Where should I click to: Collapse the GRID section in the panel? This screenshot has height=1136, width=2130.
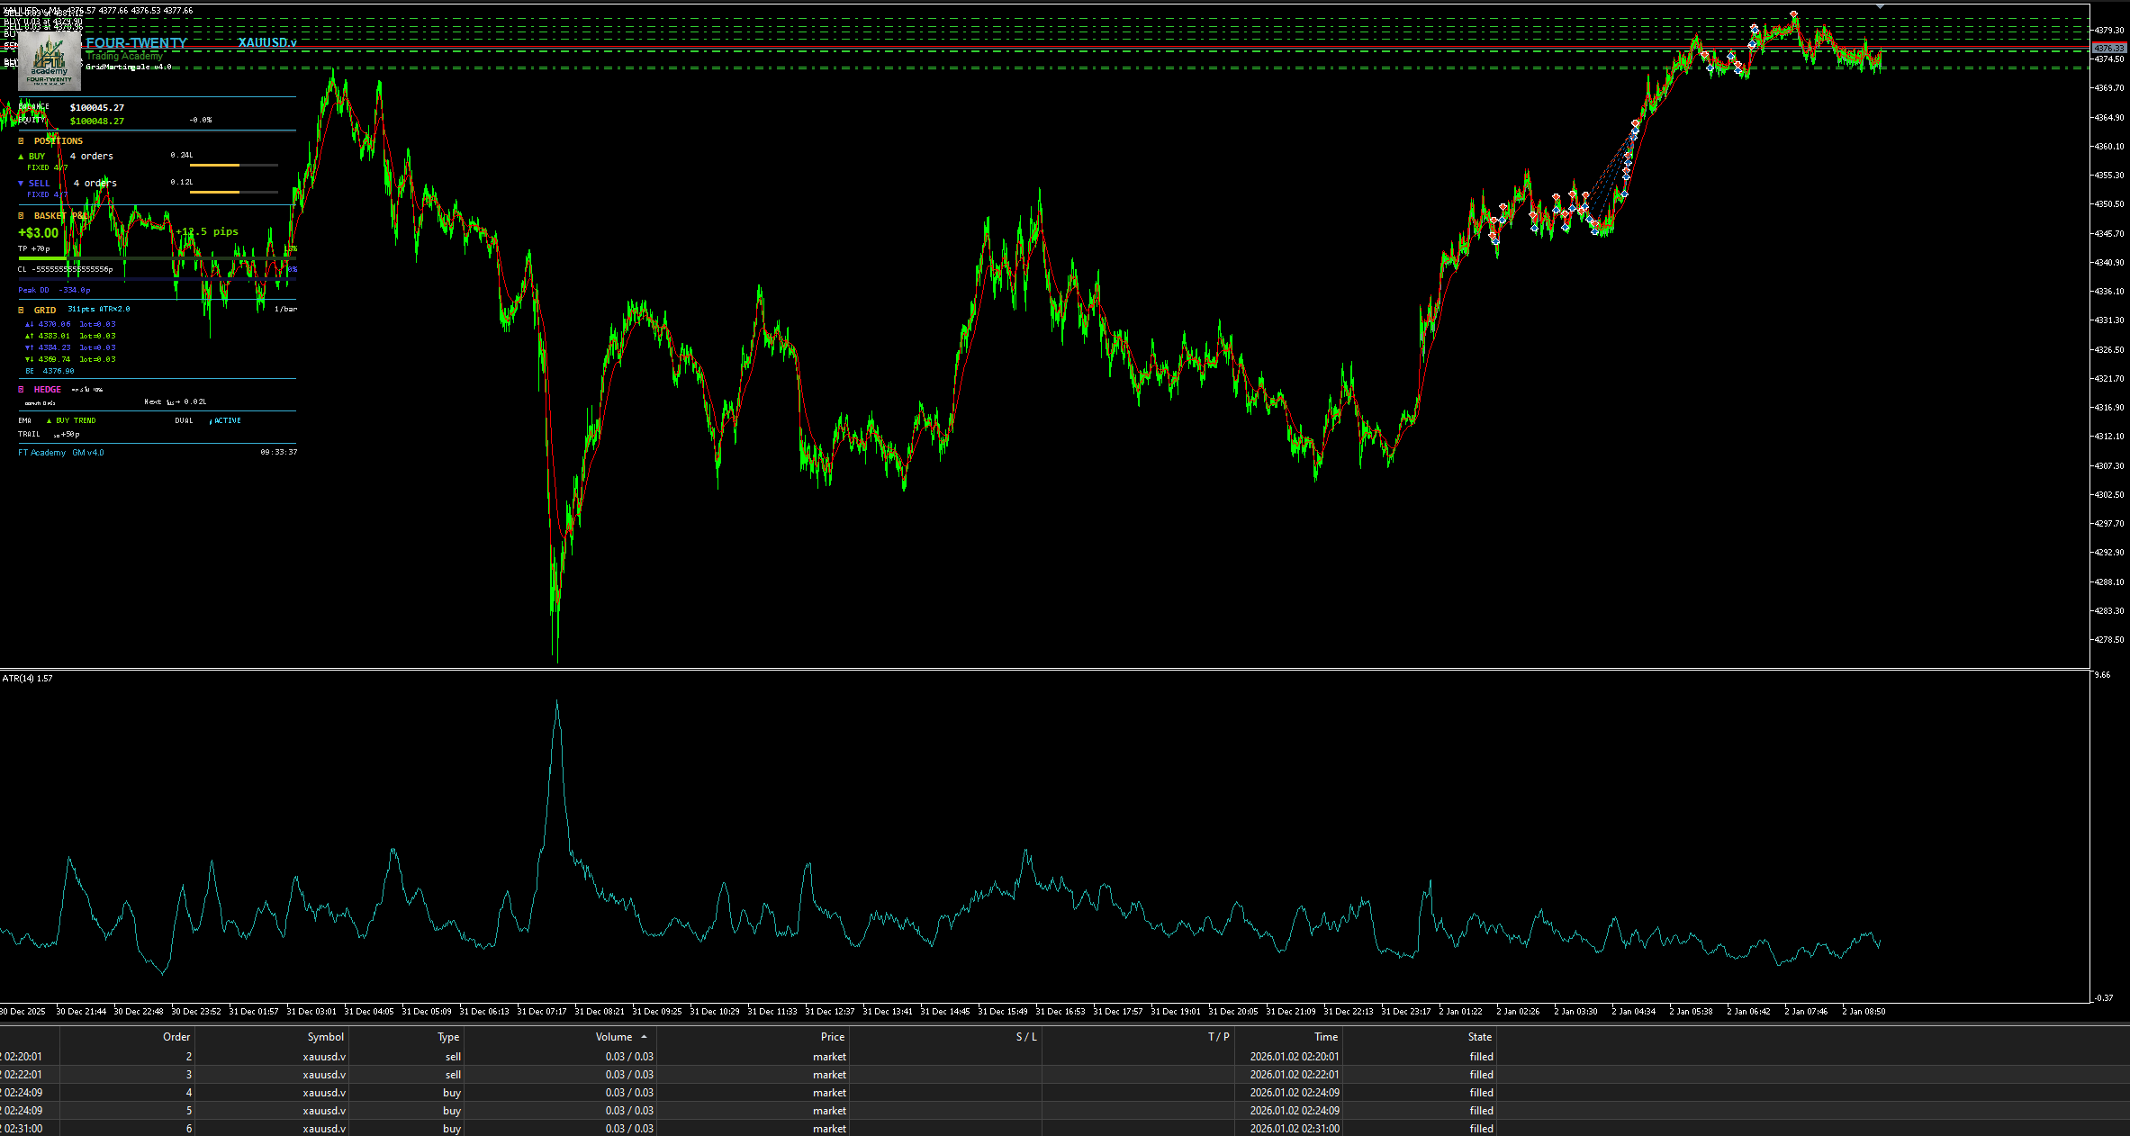tap(22, 311)
